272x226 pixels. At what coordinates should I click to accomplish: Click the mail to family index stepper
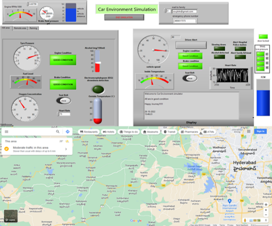[165, 11]
